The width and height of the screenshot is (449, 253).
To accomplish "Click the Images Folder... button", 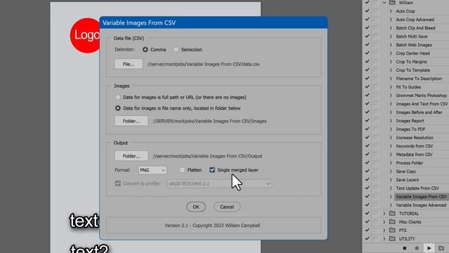I will pyautogui.click(x=131, y=121).
